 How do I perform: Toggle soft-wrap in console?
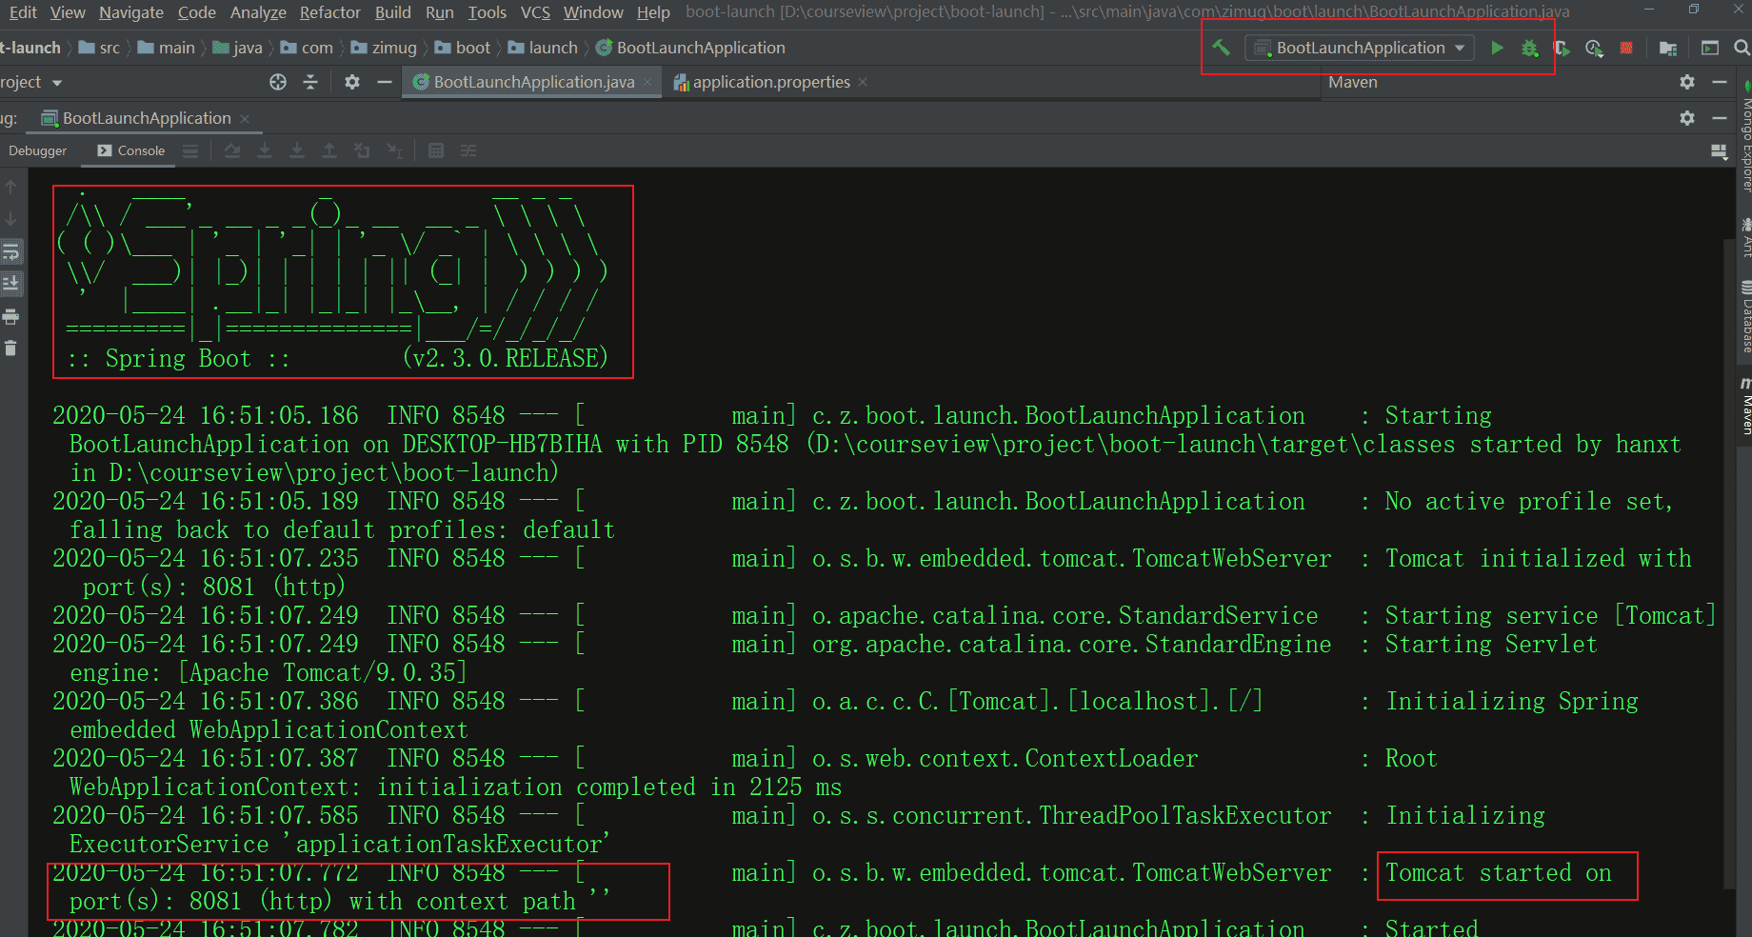[11, 251]
